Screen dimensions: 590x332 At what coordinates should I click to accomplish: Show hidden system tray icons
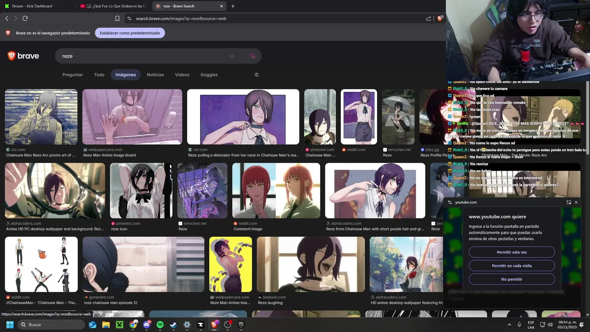509,325
